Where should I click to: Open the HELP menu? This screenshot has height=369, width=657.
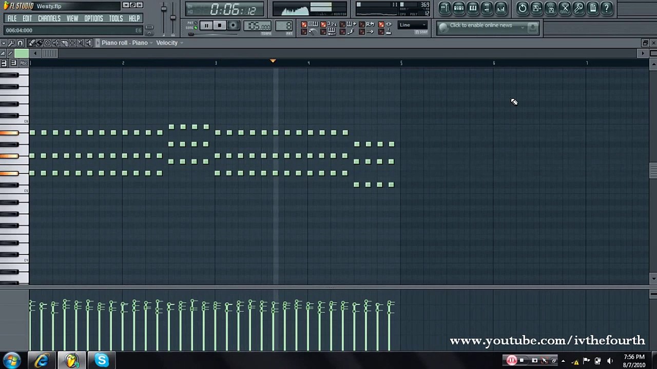134,18
